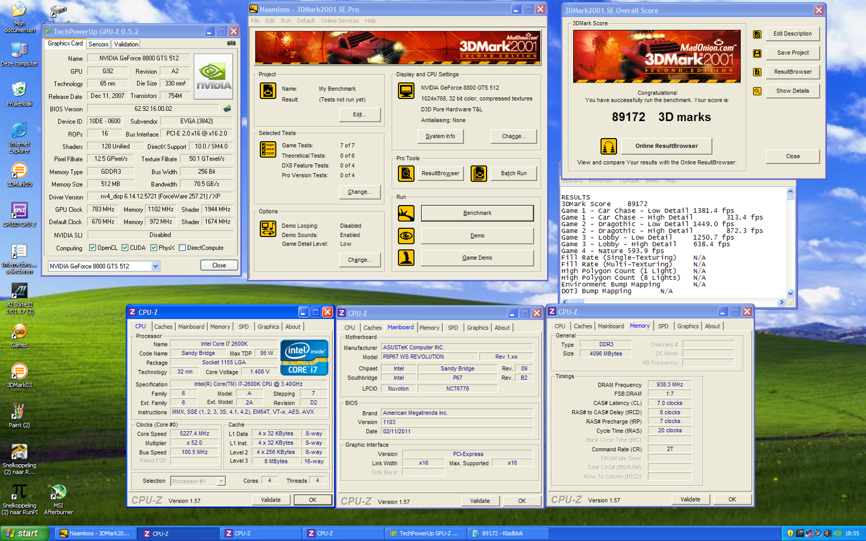The height and width of the screenshot is (541, 866).
Task: Click the results notepad vertical scrollbar down arrow
Action: [x=790, y=293]
